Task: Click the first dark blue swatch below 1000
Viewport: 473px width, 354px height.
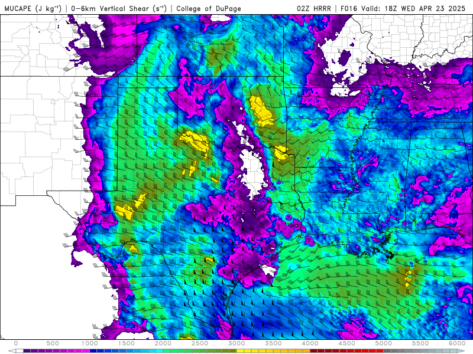Action: 93,351
